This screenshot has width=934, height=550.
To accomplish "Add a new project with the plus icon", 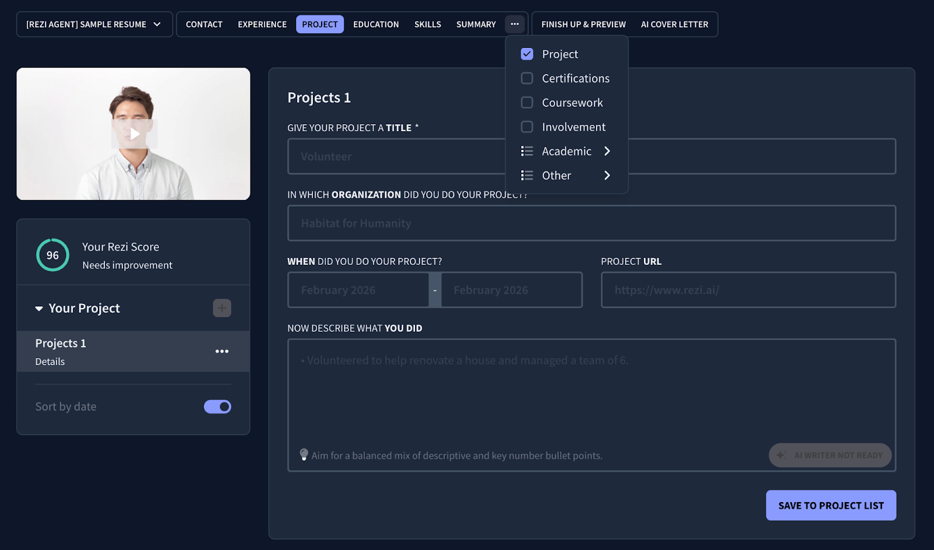I will pos(222,308).
